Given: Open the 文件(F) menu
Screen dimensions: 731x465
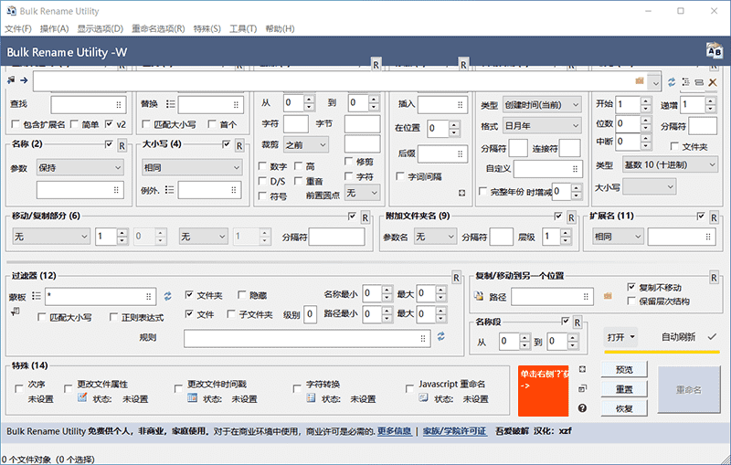Looking at the screenshot, I should pos(18,29).
